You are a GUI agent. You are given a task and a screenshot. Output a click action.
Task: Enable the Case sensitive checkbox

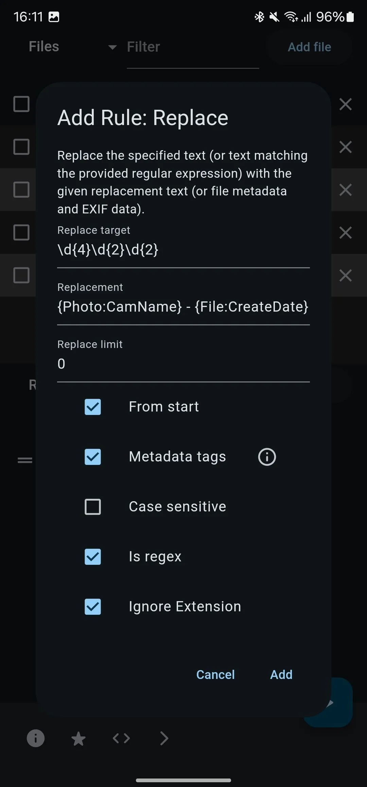(x=93, y=507)
